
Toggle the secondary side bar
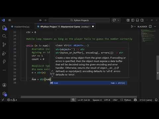coord(142,20)
